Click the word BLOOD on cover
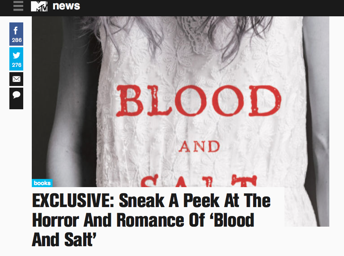The height and width of the screenshot is (256, 344). [198, 101]
